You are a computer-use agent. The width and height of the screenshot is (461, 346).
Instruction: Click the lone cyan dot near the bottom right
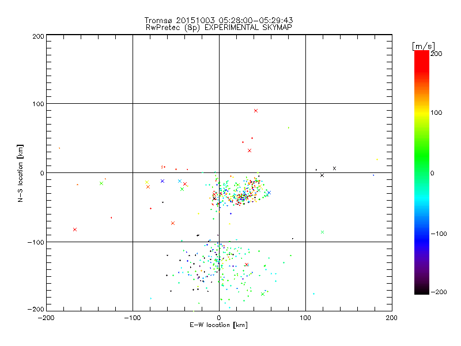[x=313, y=294]
